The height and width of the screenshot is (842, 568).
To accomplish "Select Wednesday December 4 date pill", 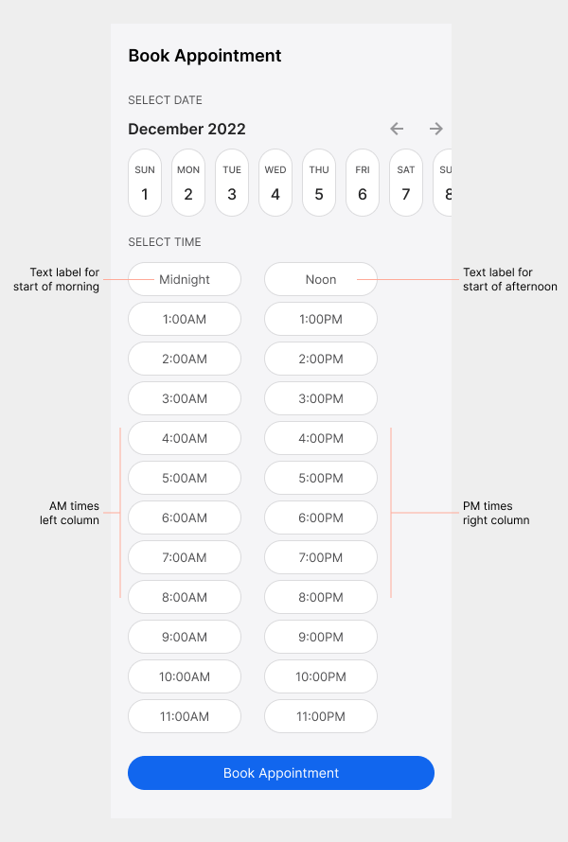I will click(x=275, y=182).
